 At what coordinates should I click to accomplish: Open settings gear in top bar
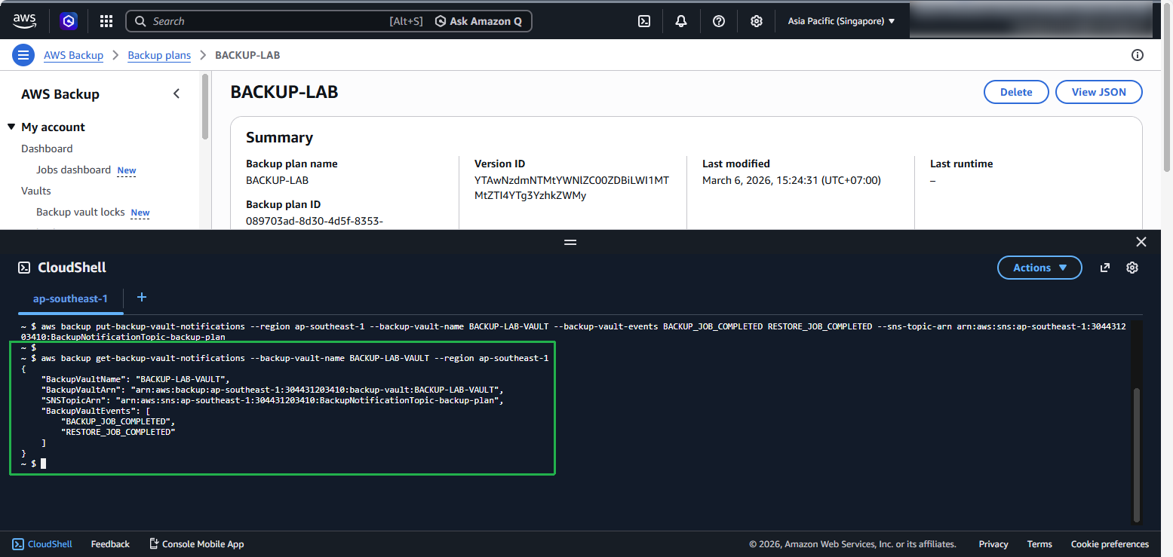[x=757, y=21]
